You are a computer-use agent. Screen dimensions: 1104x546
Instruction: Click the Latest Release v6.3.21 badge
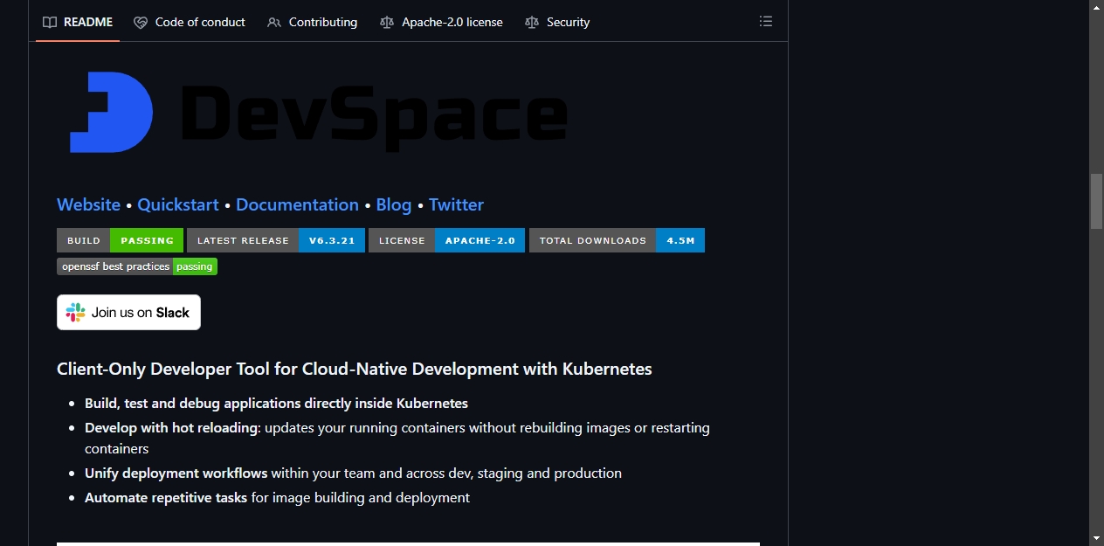pos(276,240)
